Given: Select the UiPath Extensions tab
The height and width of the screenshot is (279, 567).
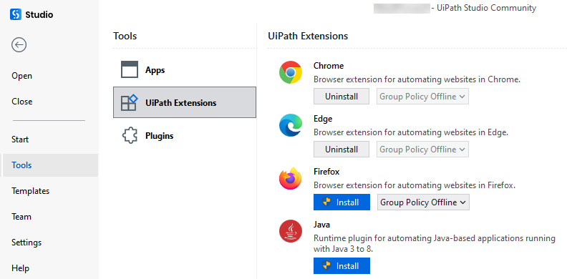Looking at the screenshot, I should coord(185,102).
